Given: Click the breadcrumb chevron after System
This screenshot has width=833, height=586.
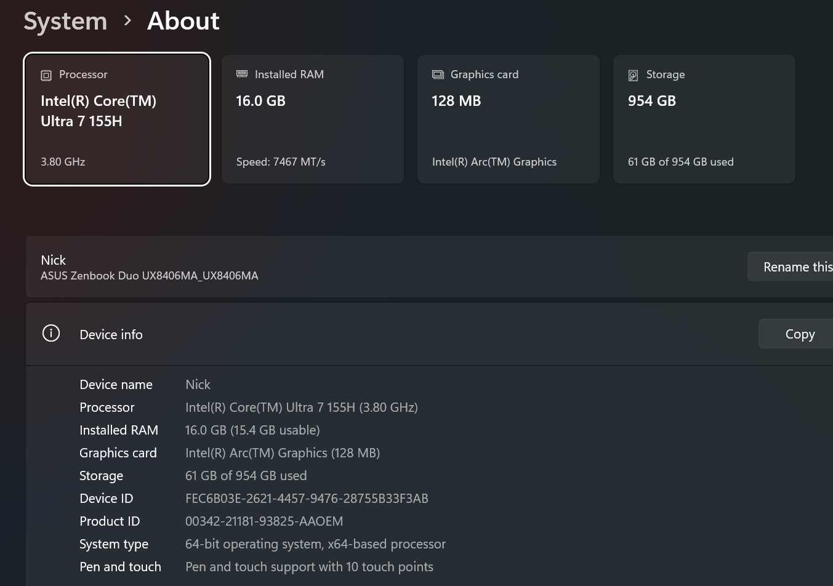Looking at the screenshot, I should click(x=127, y=21).
